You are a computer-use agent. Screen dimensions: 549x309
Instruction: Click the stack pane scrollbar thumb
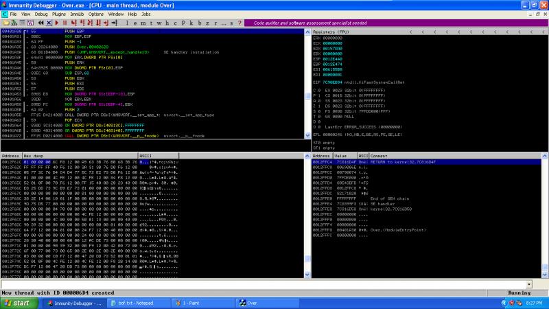point(545,267)
